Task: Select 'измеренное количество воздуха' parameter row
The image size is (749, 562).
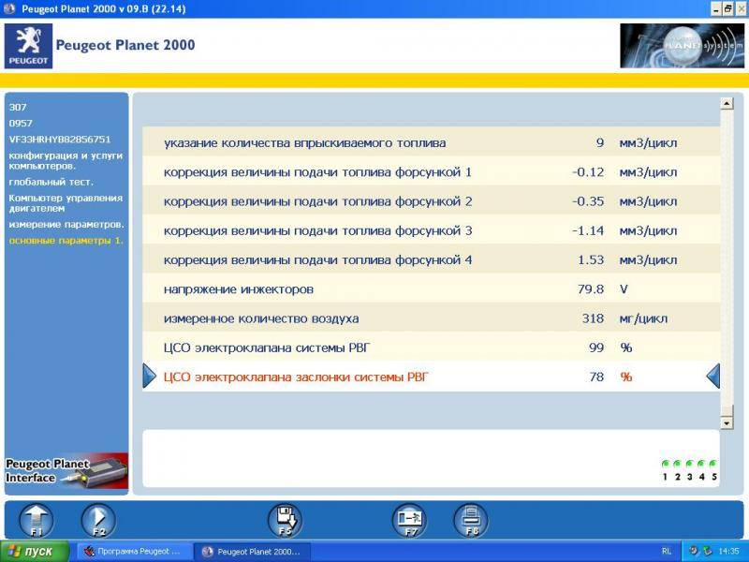Action: 431,318
